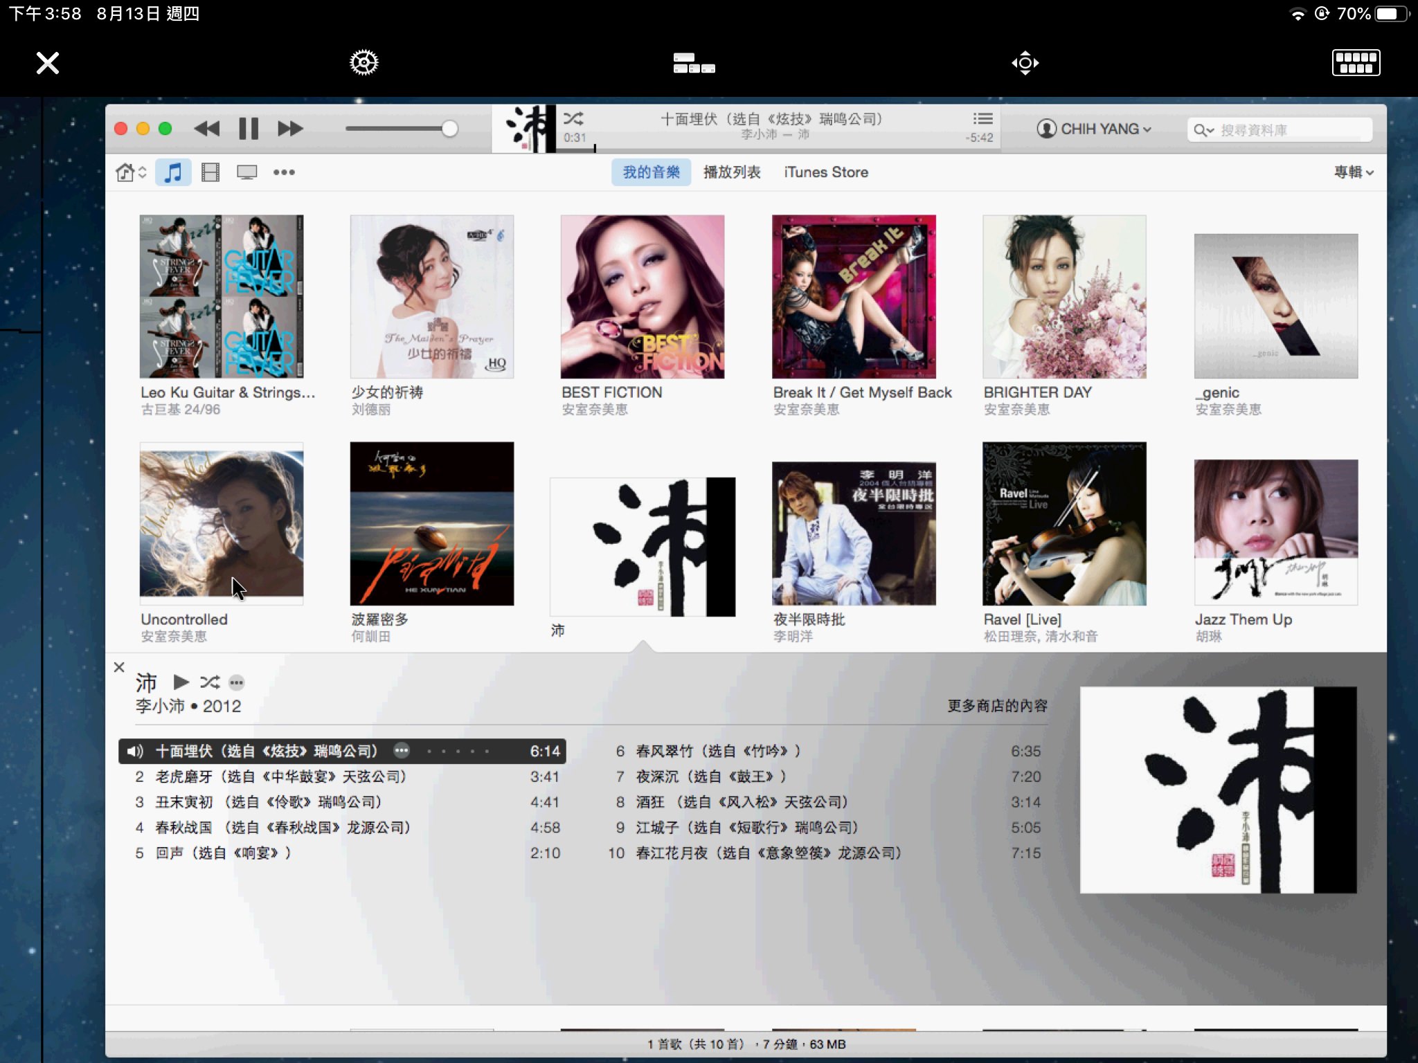The height and width of the screenshot is (1063, 1418).
Task: Click the 更多商店的內容 link
Action: click(997, 706)
